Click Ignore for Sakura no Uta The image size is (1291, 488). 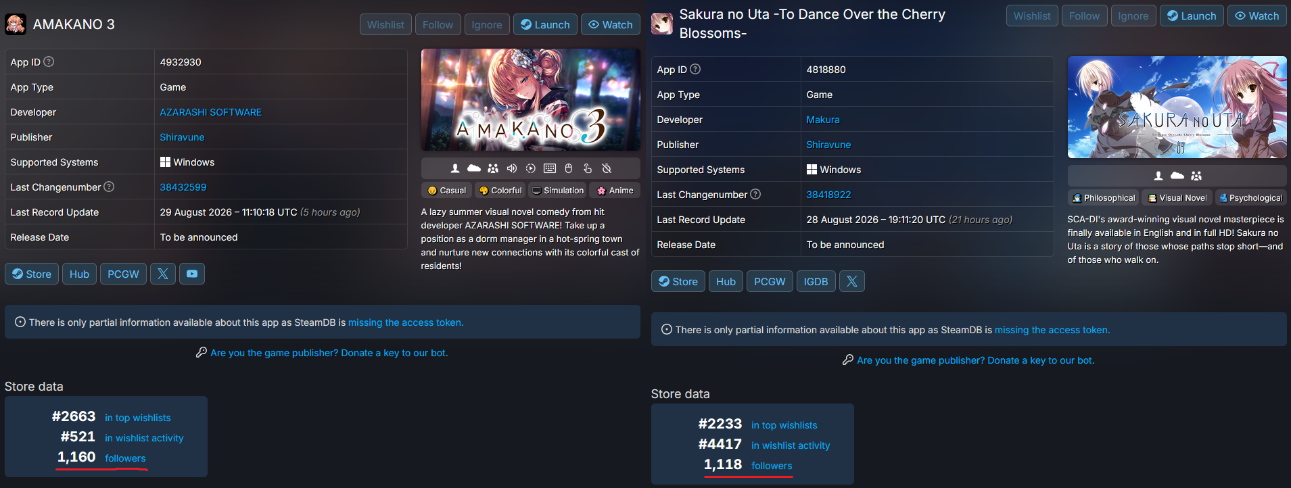pos(1133,16)
